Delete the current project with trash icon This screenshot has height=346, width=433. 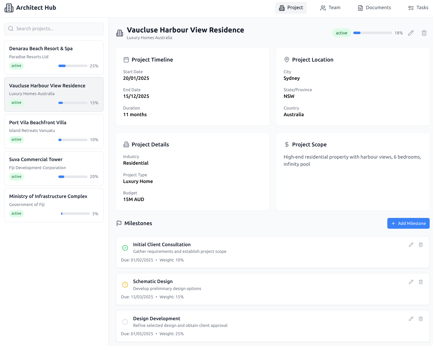click(424, 33)
